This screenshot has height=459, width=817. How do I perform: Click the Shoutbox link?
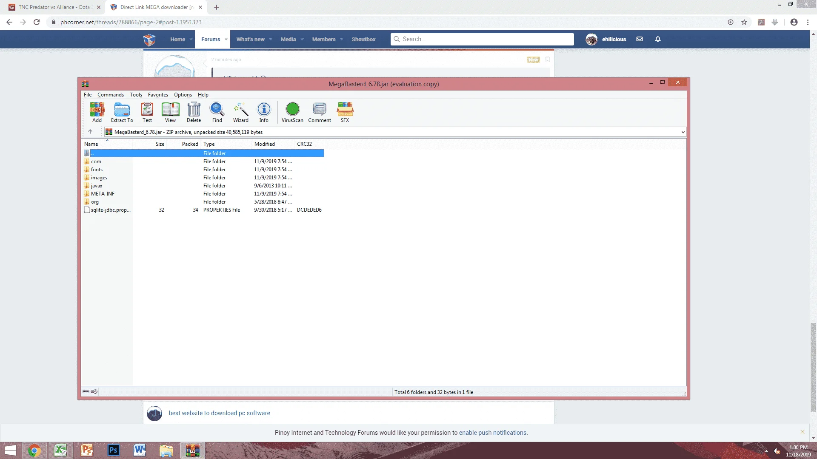[363, 39]
